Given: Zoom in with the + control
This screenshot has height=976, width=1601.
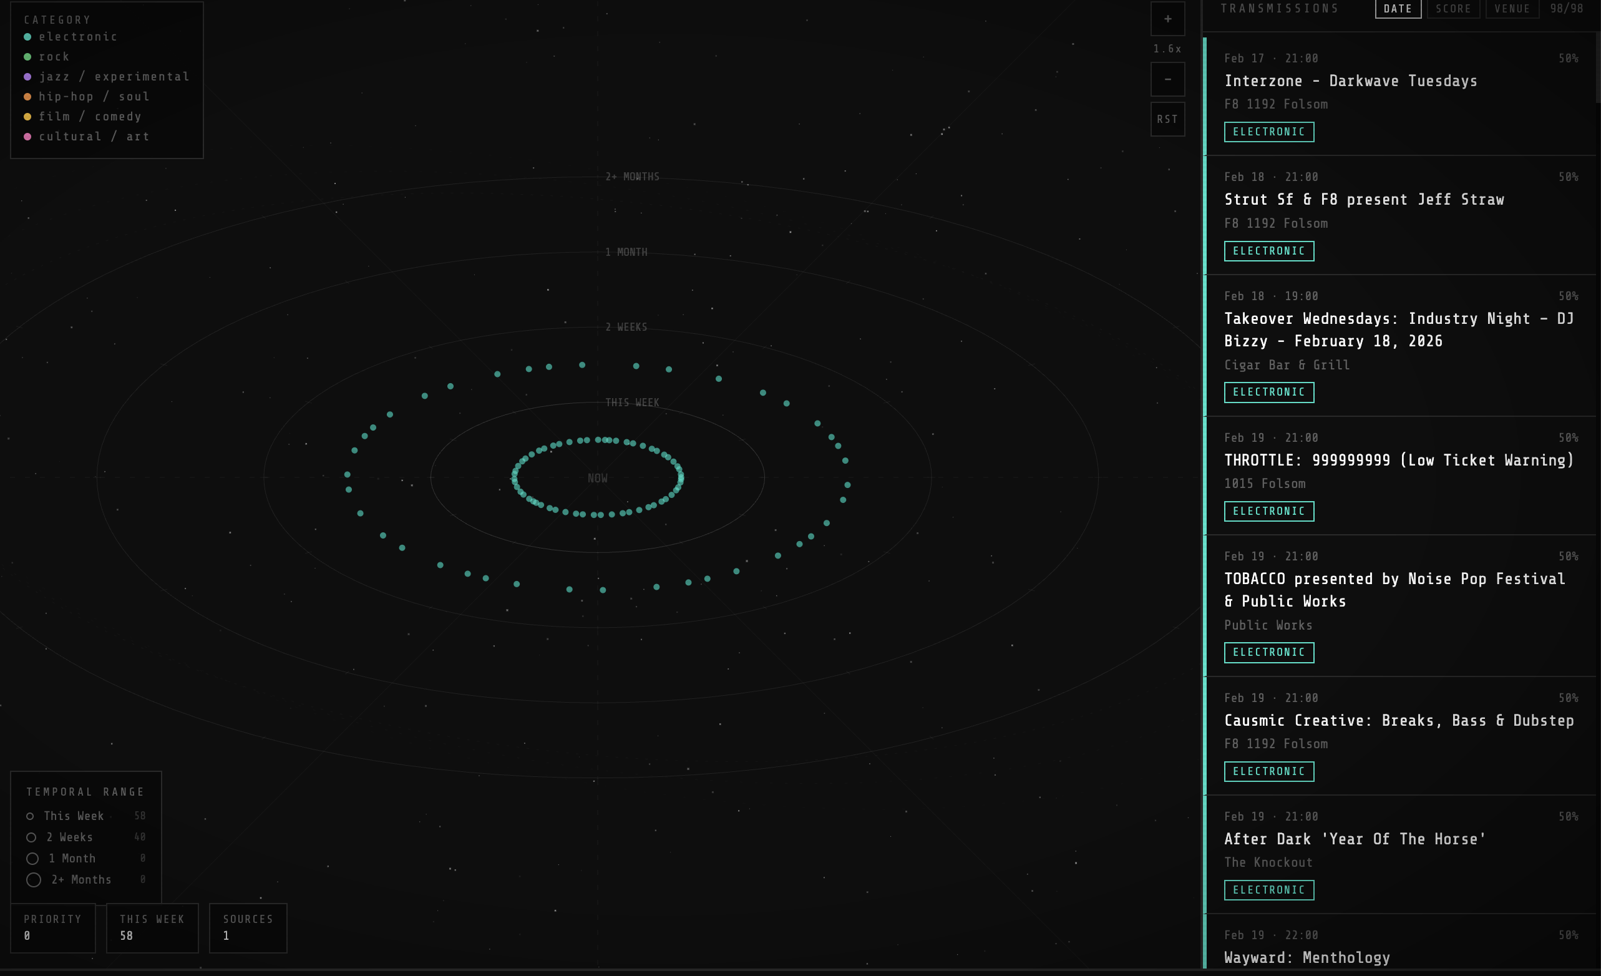Looking at the screenshot, I should 1167,19.
